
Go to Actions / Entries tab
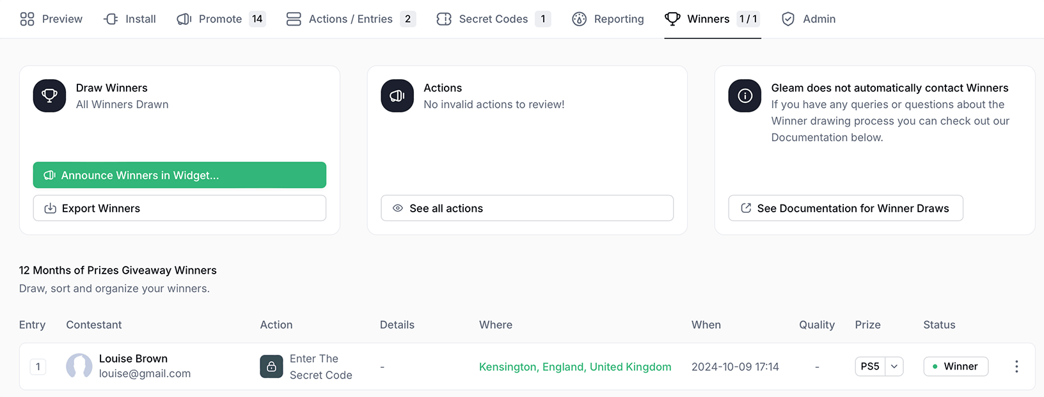(x=351, y=19)
